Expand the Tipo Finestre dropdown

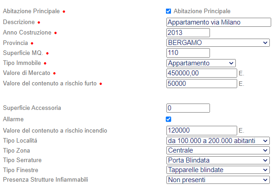[x=218, y=170]
